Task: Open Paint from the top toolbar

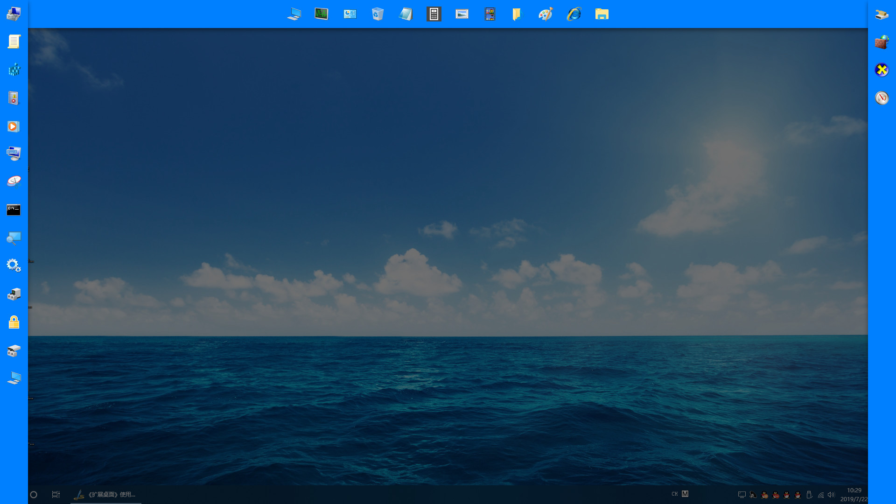Action: 546,14
